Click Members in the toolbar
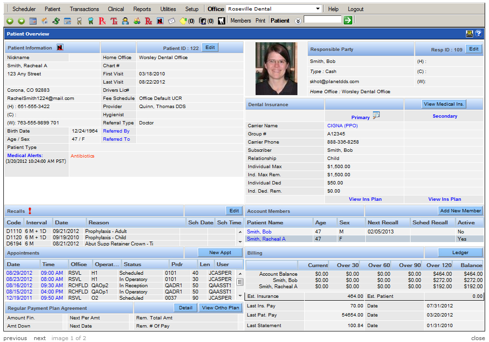The height and width of the screenshot is (342, 489). pyautogui.click(x=241, y=21)
